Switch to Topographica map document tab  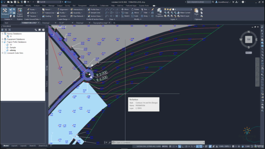[x=100, y=23]
